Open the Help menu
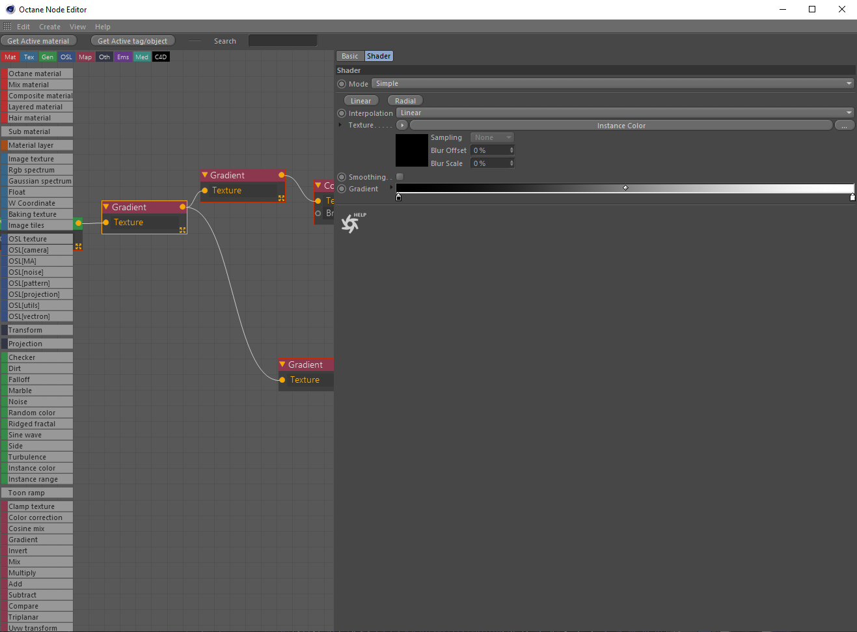This screenshot has width=857, height=632. 103,27
